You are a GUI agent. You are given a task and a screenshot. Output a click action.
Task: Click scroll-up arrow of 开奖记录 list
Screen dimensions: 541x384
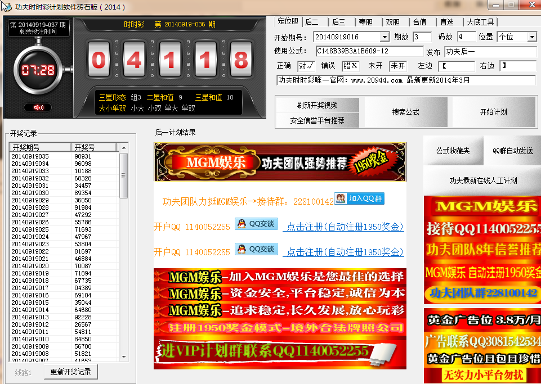click(124, 147)
